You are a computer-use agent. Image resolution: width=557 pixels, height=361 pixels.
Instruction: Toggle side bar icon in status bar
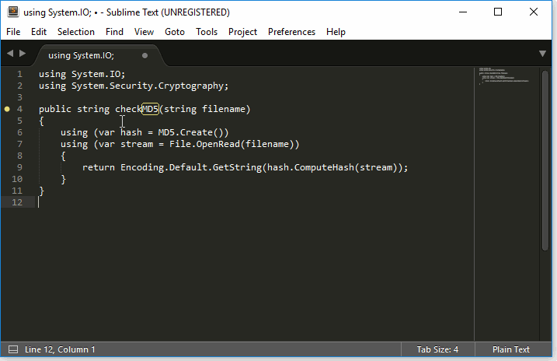[x=13, y=349]
